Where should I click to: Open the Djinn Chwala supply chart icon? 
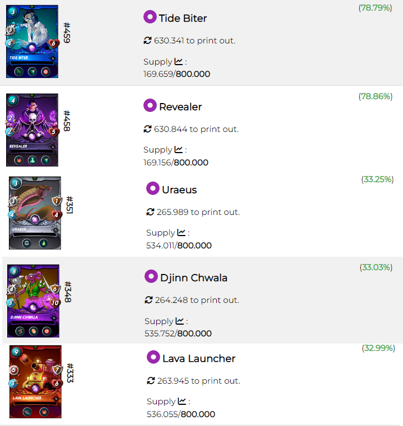tap(180, 321)
